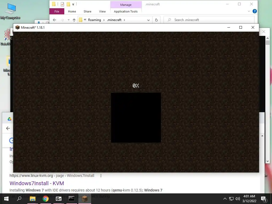
Task: Open Explorer help question mark icon
Action: click(254, 11)
